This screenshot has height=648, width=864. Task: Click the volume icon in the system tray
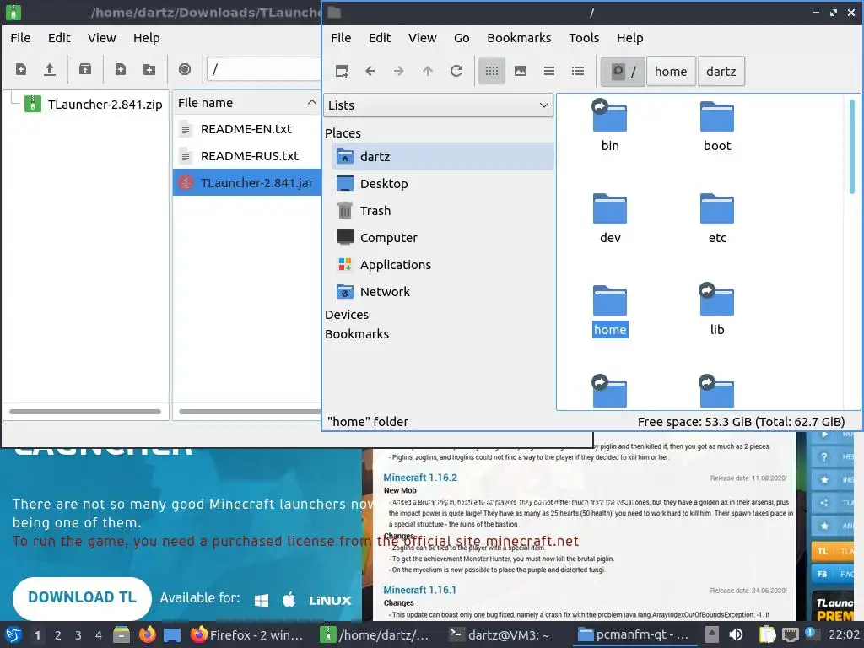(736, 634)
